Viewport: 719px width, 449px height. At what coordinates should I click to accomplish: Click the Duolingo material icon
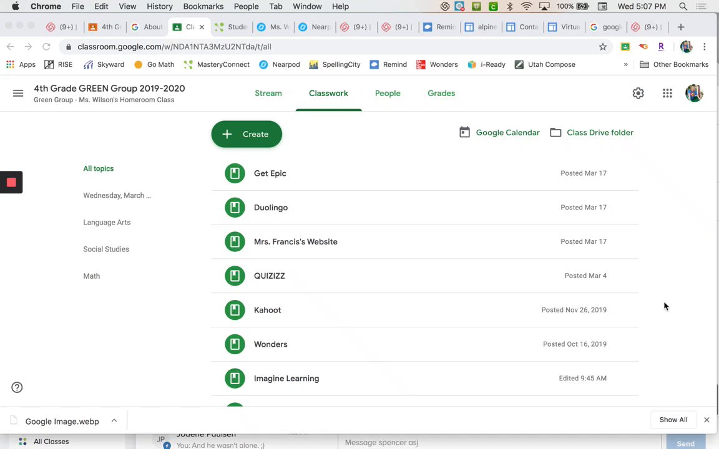(235, 208)
